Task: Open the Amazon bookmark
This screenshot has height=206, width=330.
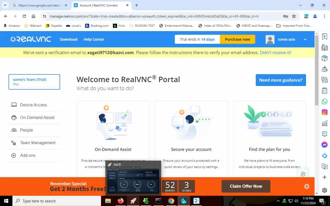Action: (12, 26)
